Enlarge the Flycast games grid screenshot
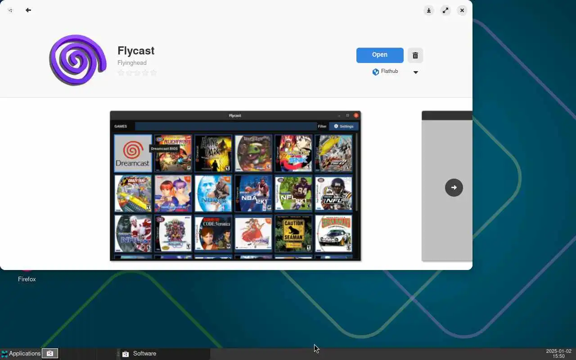This screenshot has height=360, width=576. click(235, 186)
